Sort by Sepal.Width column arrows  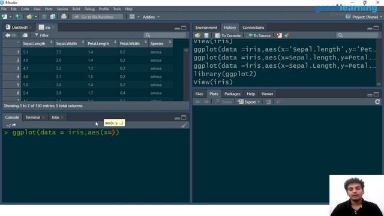coord(83,42)
